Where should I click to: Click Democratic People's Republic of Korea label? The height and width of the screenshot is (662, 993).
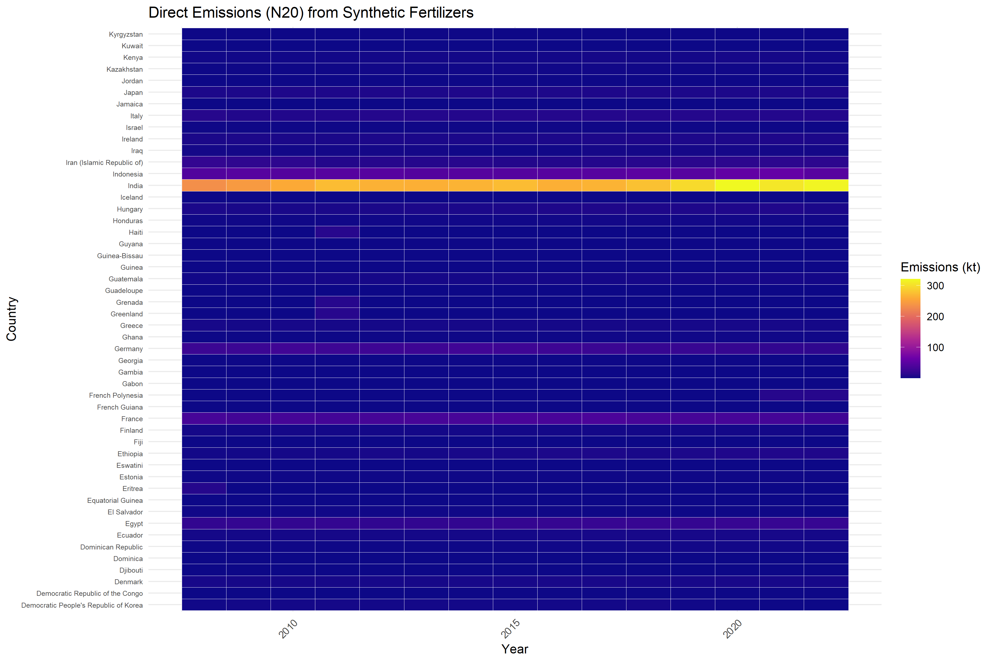pyautogui.click(x=82, y=605)
